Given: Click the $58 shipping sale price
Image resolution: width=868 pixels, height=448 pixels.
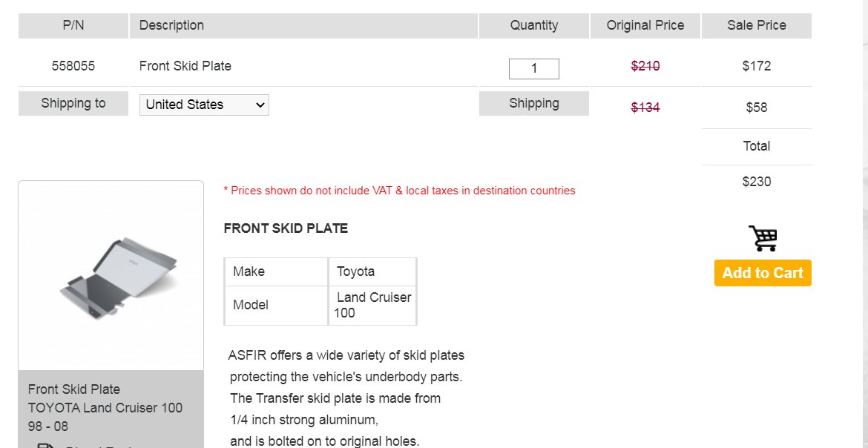Looking at the screenshot, I should 756,108.
